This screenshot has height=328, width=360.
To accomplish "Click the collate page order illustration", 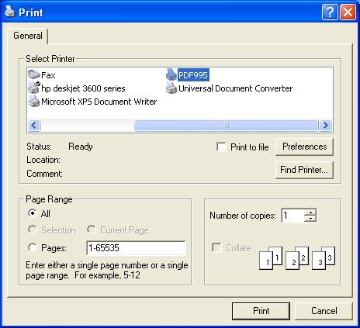I will (x=297, y=257).
